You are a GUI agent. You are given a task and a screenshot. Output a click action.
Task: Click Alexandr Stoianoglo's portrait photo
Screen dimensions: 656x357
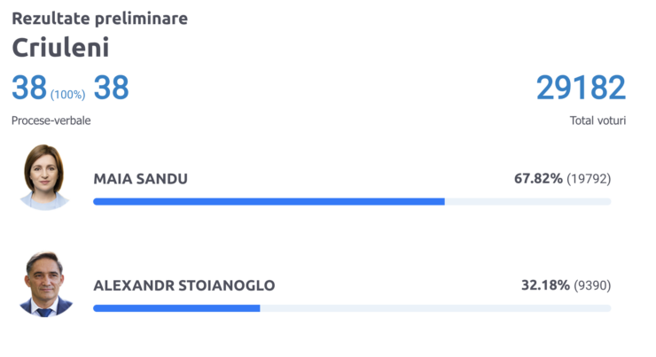tap(45, 284)
